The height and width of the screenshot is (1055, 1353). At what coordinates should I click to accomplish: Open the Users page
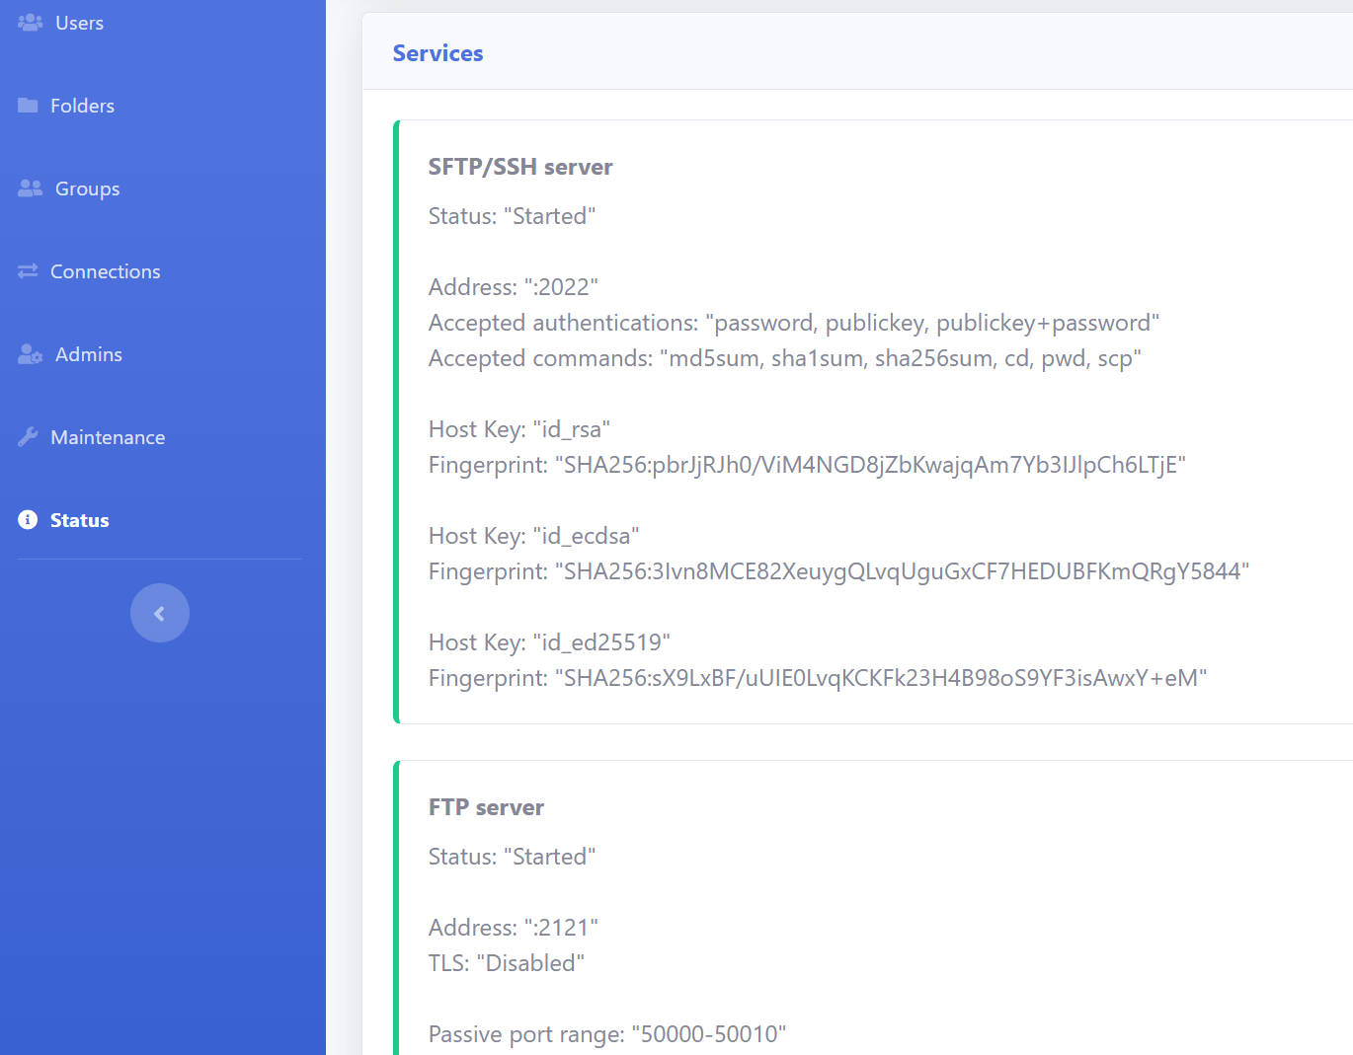click(78, 22)
